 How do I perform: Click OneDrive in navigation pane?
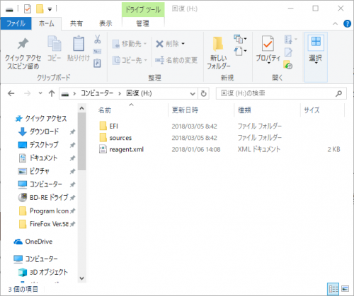(39, 242)
